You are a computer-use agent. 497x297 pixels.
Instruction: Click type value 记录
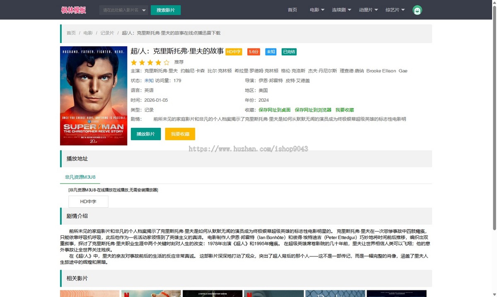point(149,110)
